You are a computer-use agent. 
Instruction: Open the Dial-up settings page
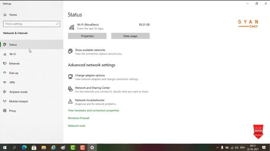32,73
